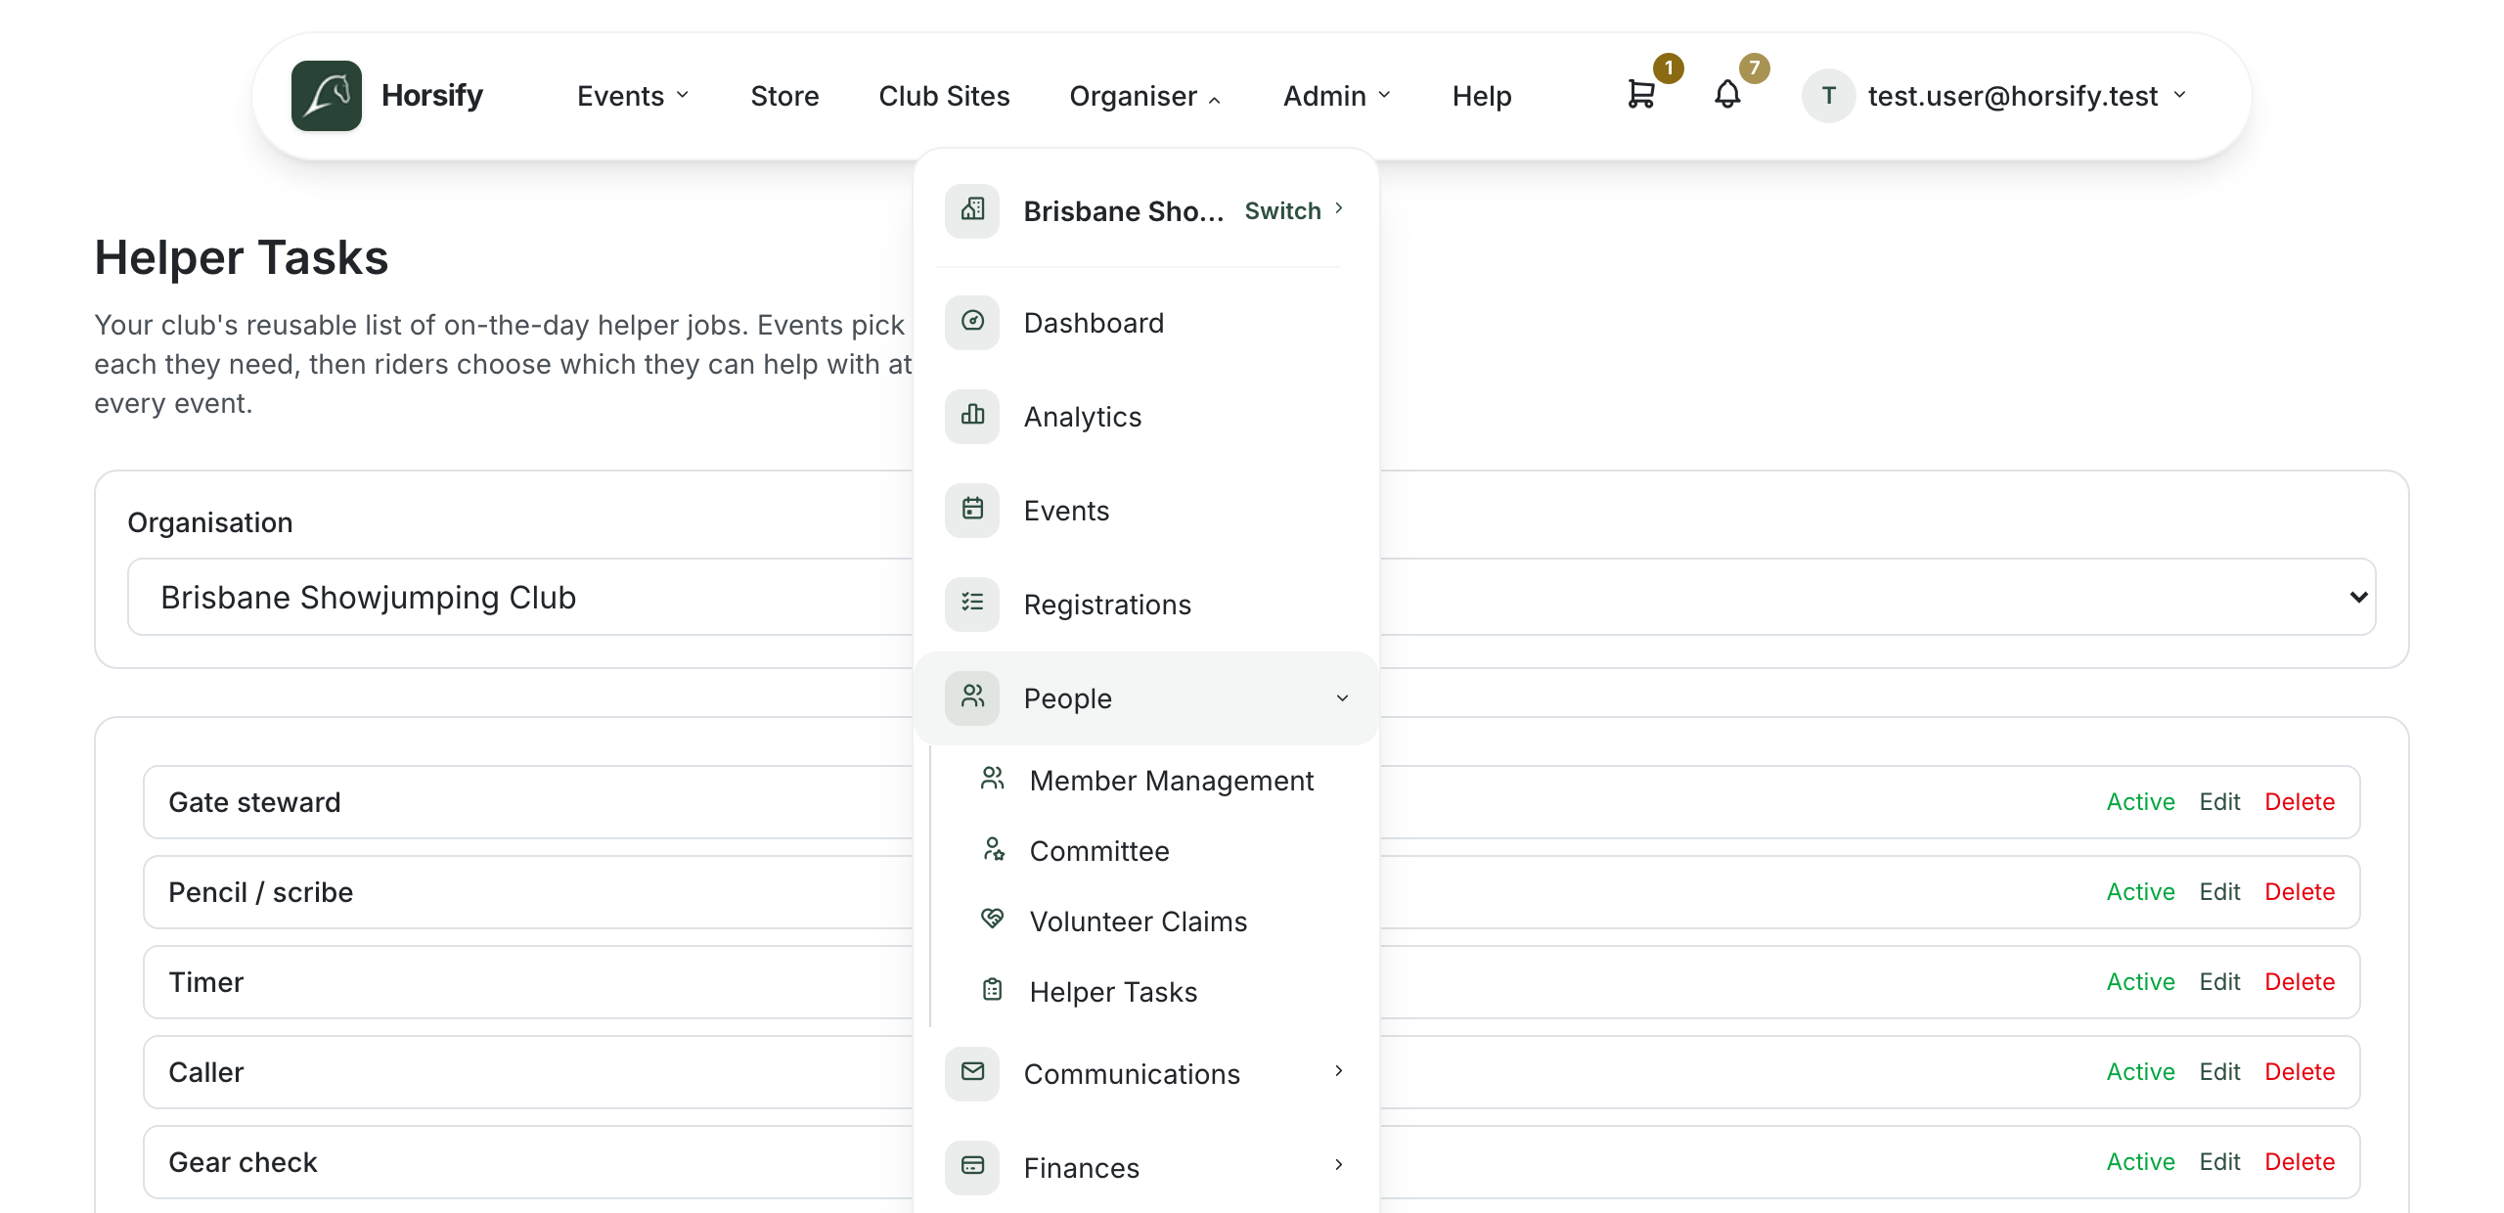The height and width of the screenshot is (1213, 2504).
Task: Collapse the People submenu chevron
Action: point(1342,698)
